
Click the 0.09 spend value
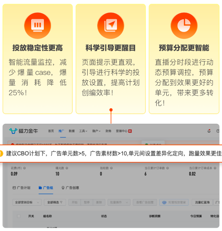coord(14,174)
